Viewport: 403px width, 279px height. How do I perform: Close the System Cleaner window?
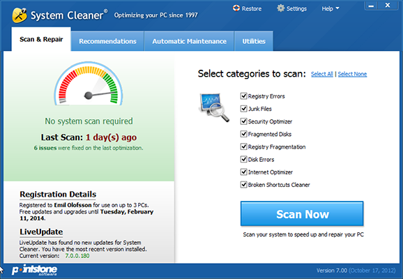388,6
